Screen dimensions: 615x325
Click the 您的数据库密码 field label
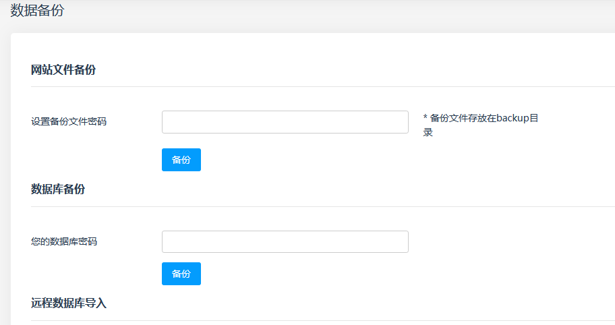click(x=64, y=241)
